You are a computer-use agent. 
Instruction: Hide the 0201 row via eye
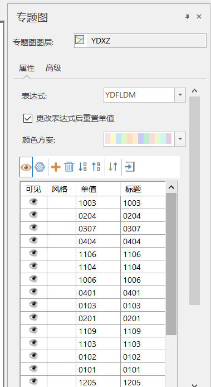coord(33,318)
